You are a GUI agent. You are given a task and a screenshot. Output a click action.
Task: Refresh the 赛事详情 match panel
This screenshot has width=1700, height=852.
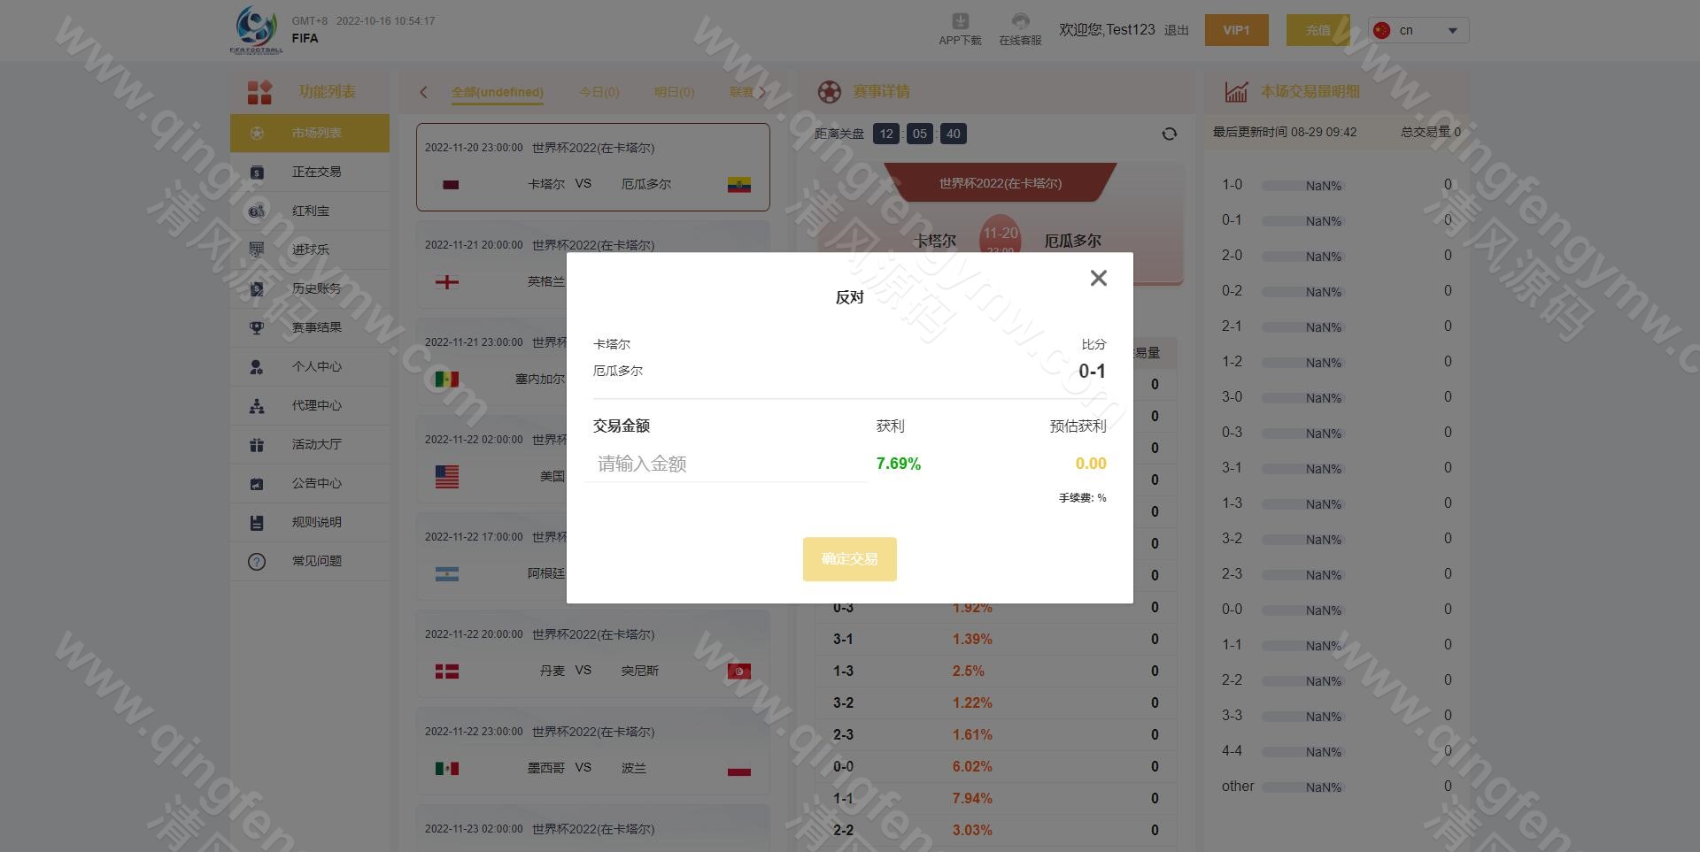click(1170, 133)
